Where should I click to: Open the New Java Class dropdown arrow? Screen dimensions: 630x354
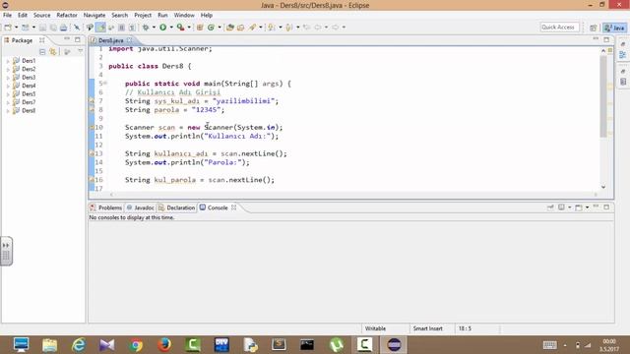pos(220,28)
